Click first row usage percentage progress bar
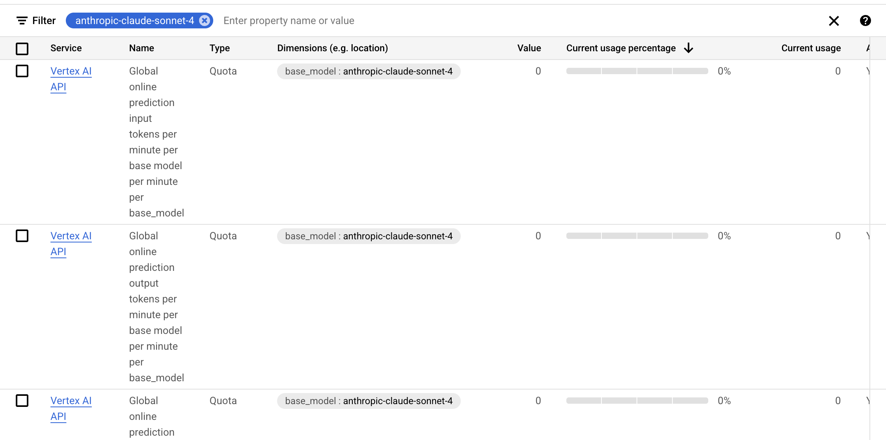 [637, 71]
